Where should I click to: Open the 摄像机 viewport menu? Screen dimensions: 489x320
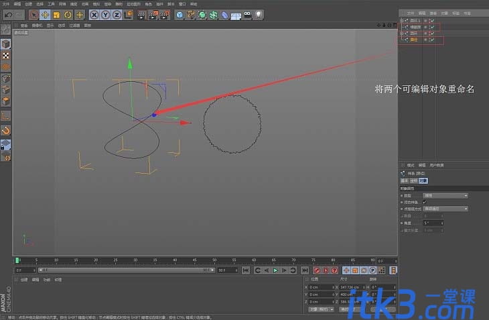tap(37, 25)
